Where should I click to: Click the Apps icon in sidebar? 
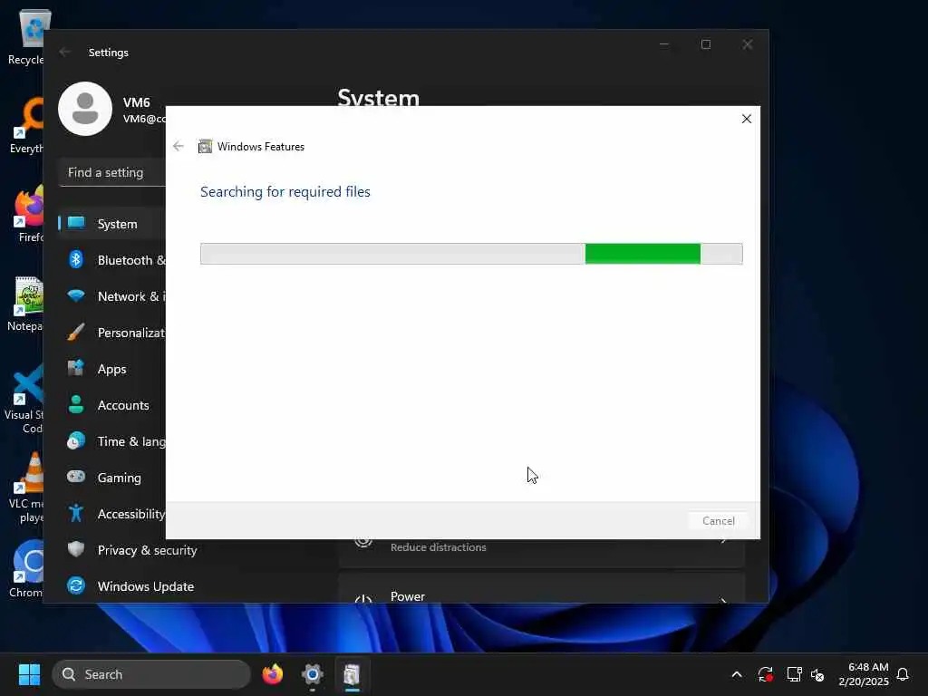click(x=76, y=368)
